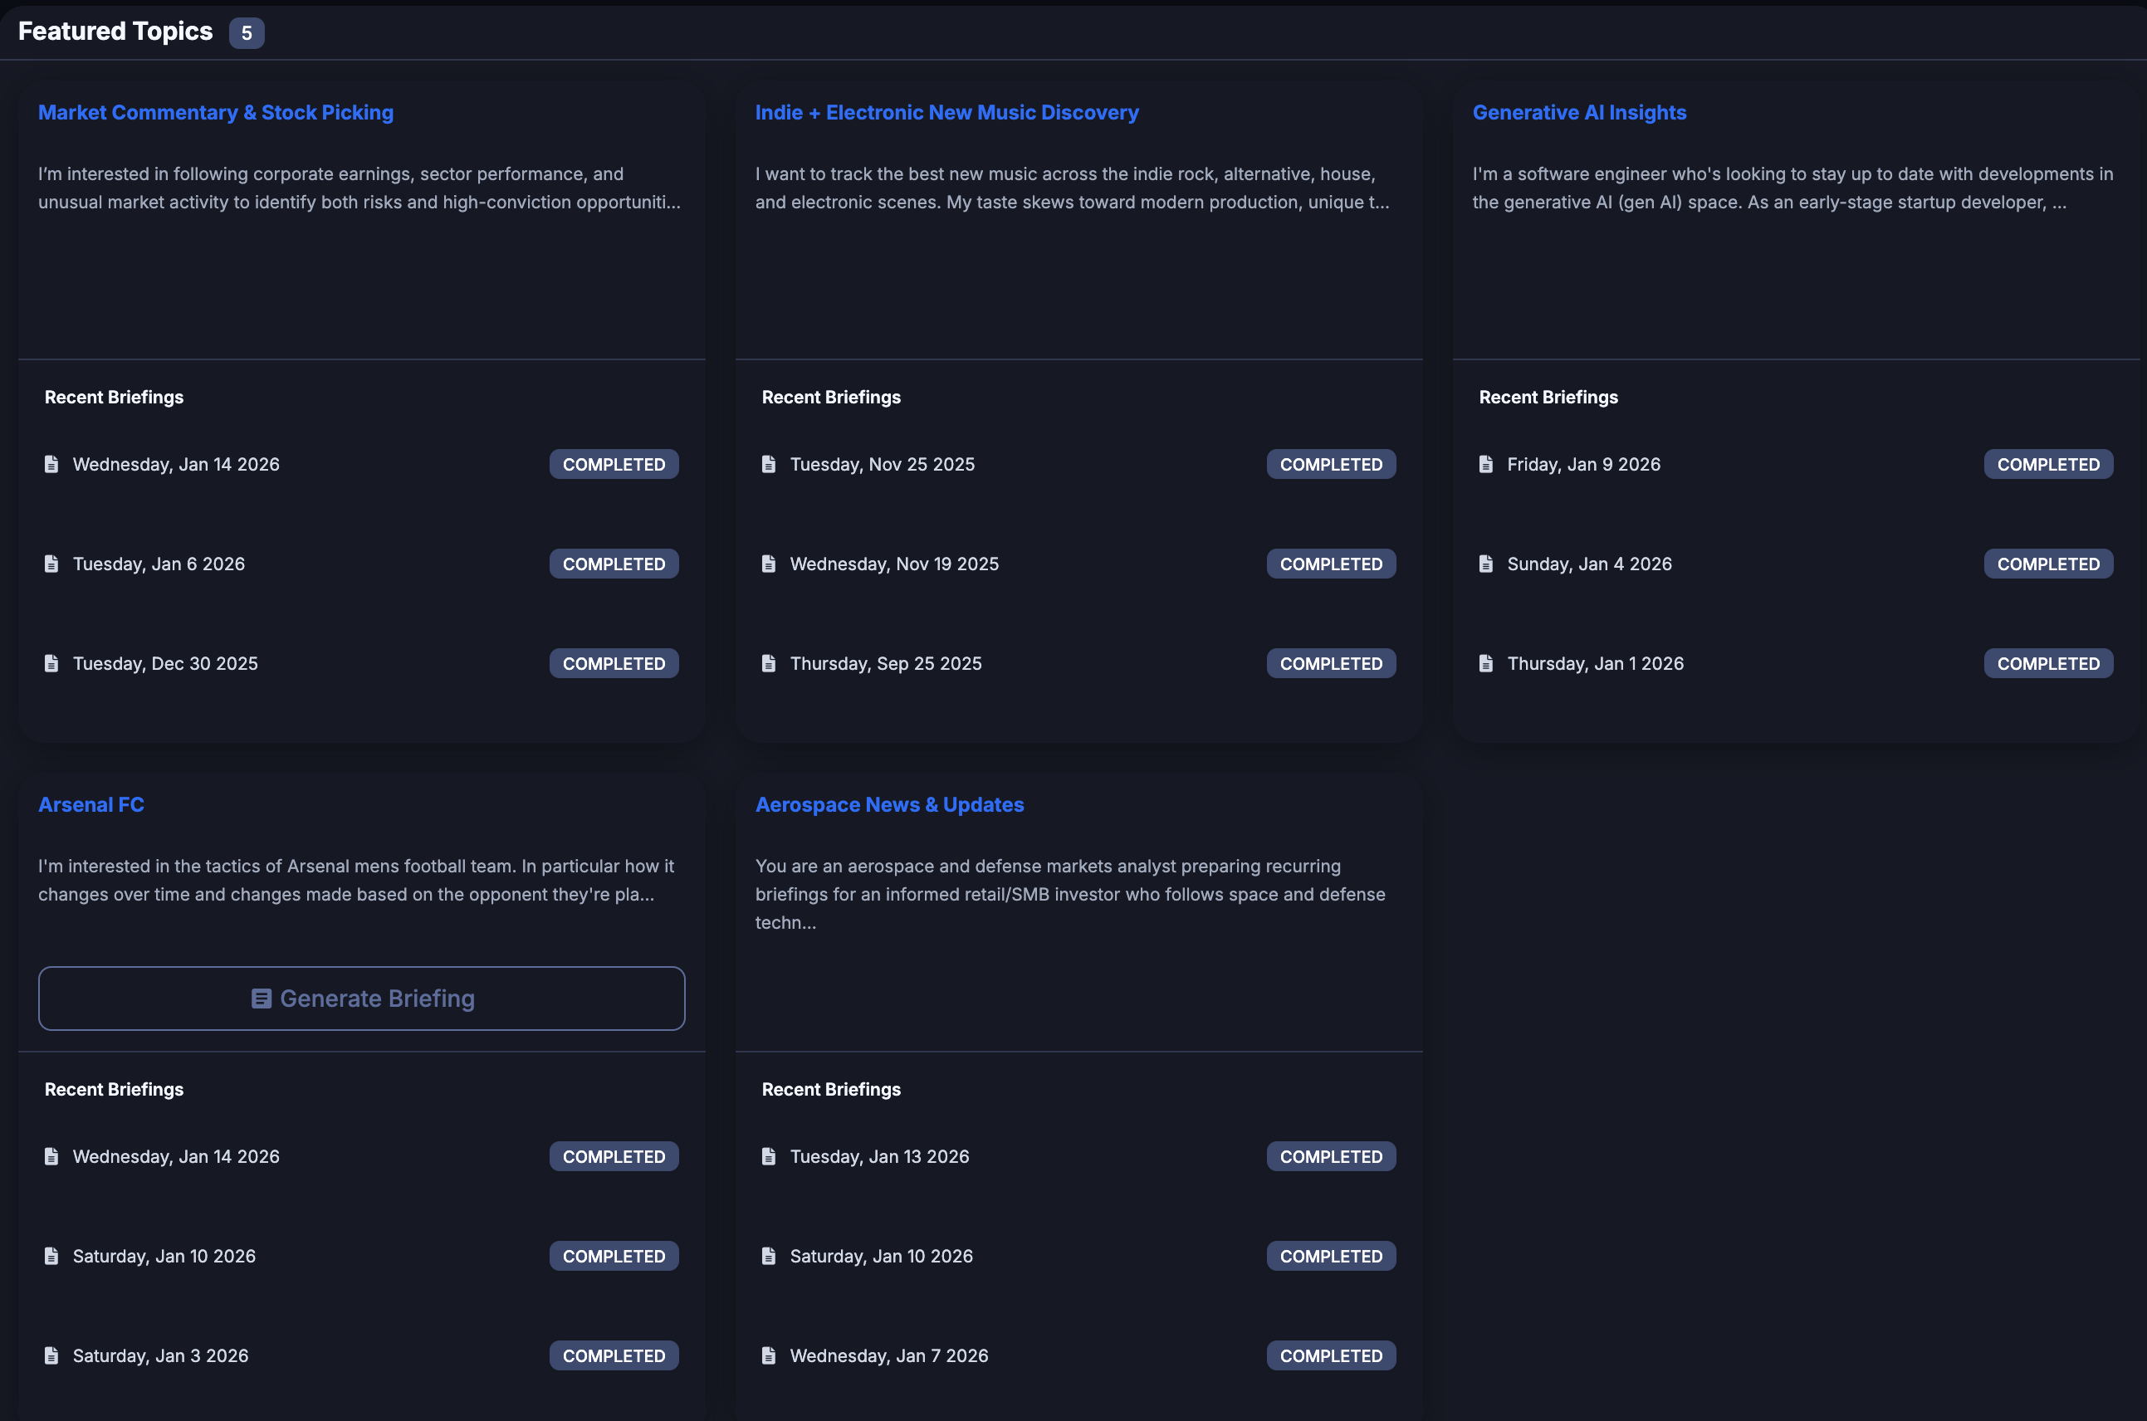
Task: Click the document icon next to Thursday, Sep 25 2025
Action: pyautogui.click(x=769, y=662)
